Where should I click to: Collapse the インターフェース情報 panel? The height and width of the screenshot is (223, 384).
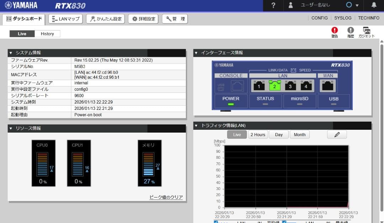tap(196, 53)
